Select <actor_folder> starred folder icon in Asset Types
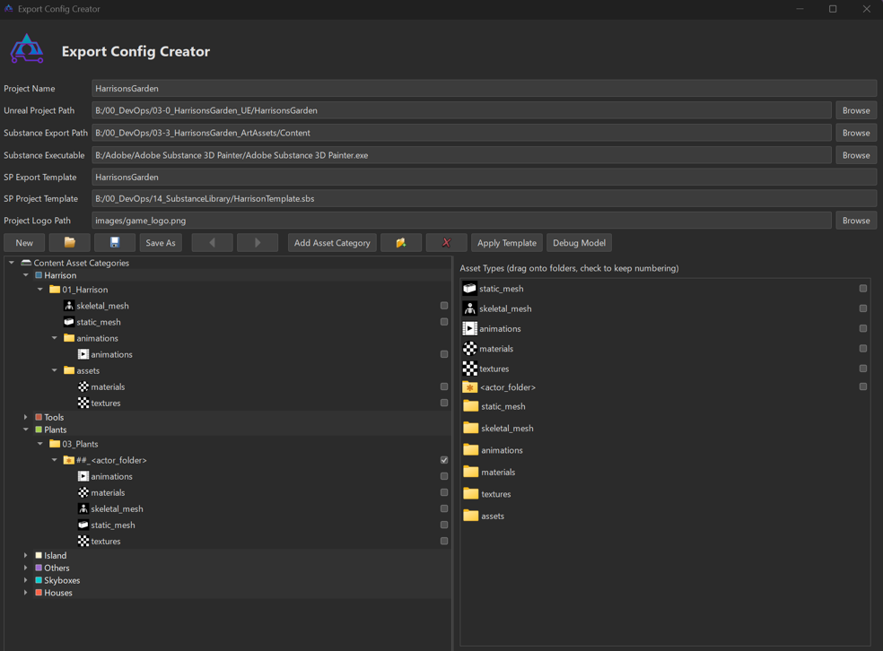The image size is (883, 651). pos(469,387)
